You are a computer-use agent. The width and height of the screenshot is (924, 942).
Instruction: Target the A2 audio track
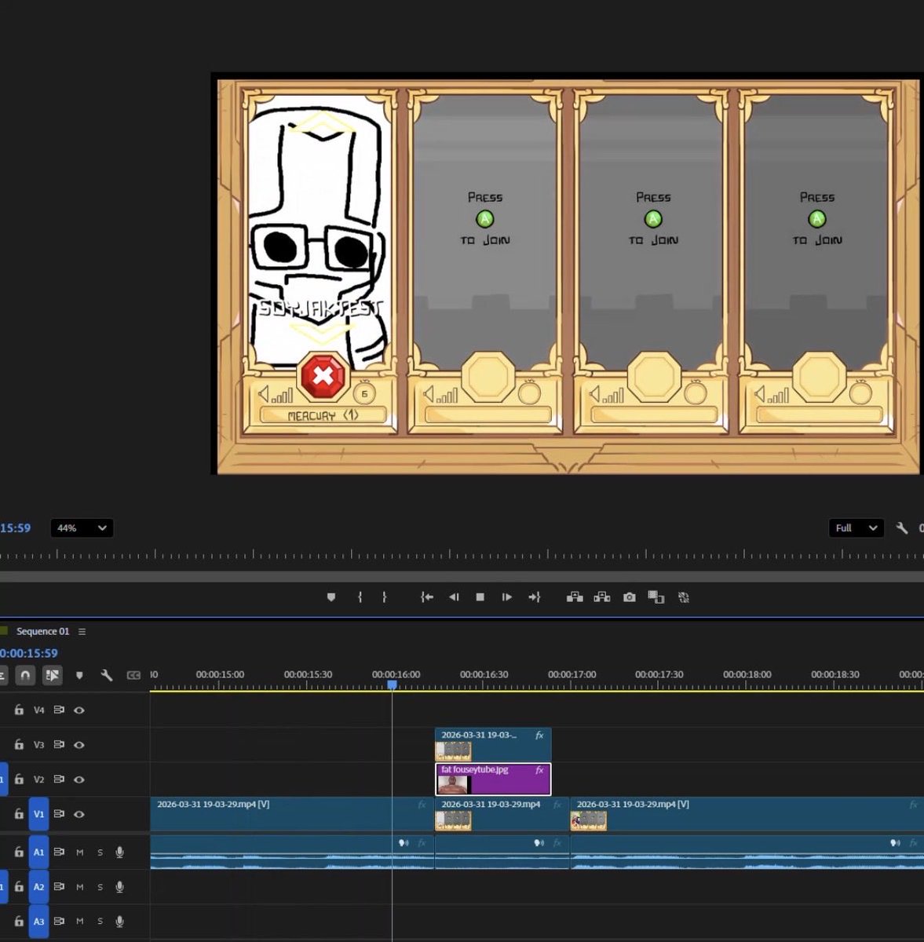point(38,887)
